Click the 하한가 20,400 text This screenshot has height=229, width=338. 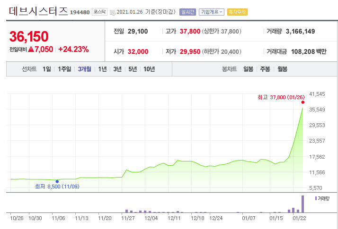coord(222,51)
